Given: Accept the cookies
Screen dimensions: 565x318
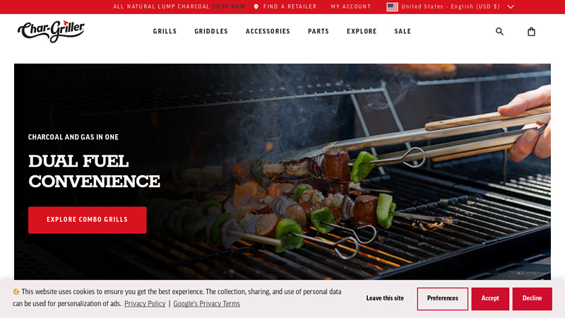Looking at the screenshot, I should tap(490, 298).
